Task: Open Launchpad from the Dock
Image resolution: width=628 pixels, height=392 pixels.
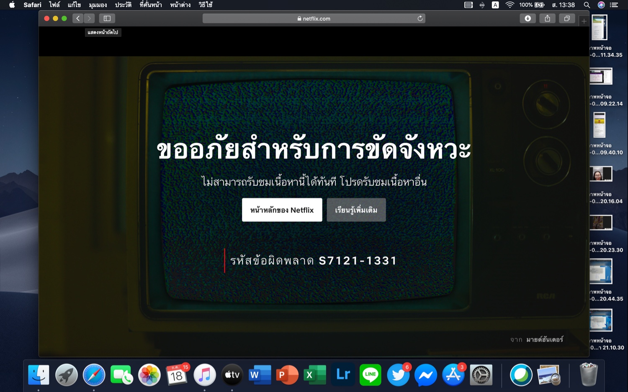Action: 66,375
